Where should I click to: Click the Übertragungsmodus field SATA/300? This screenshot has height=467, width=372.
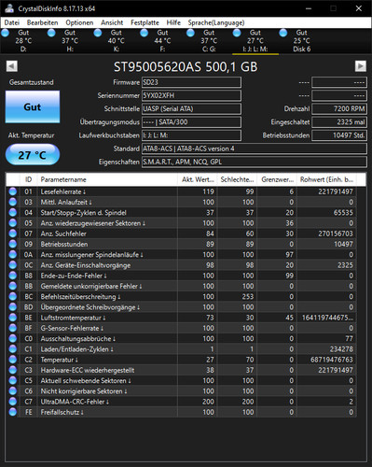(191, 122)
